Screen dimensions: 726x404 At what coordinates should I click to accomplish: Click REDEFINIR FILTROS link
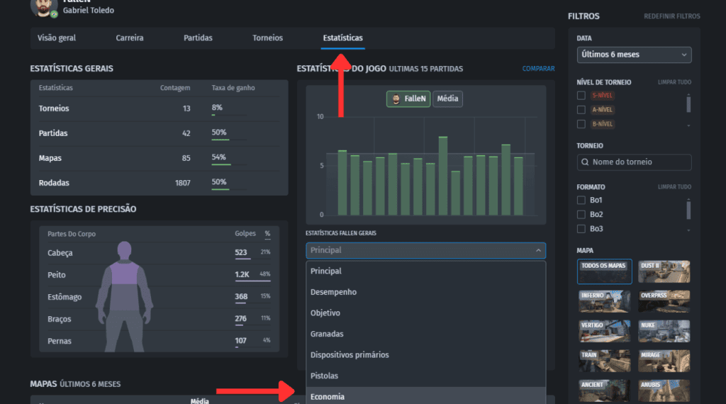pos(672,16)
